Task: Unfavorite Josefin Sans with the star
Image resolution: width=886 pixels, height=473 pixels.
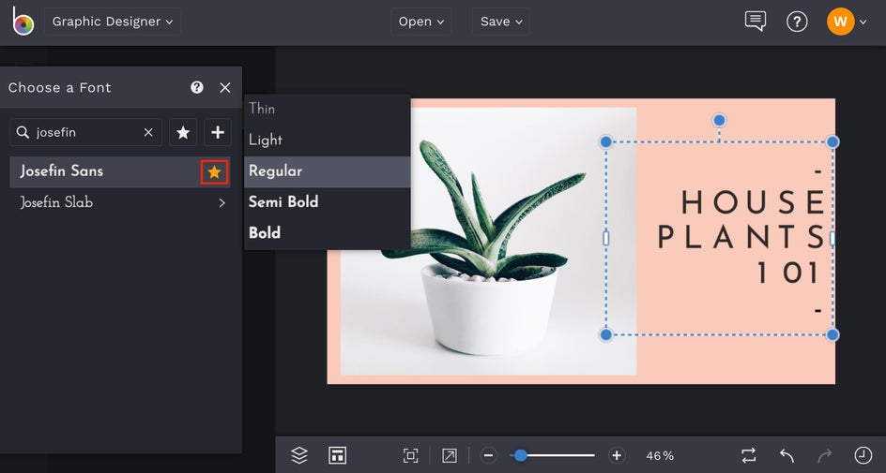Action: [x=214, y=171]
